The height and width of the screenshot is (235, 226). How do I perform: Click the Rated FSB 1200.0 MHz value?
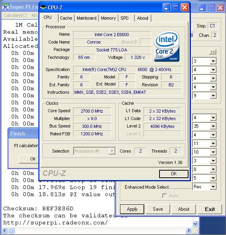pos(92,134)
